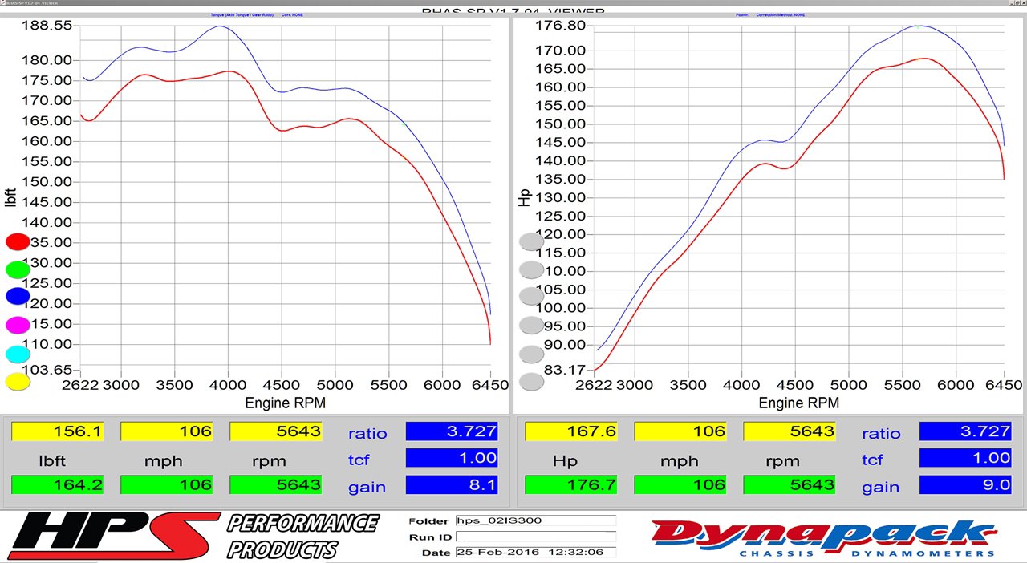Image resolution: width=1027 pixels, height=563 pixels.
Task: Click the torque panel ratio value 3.727
Action: click(x=452, y=431)
